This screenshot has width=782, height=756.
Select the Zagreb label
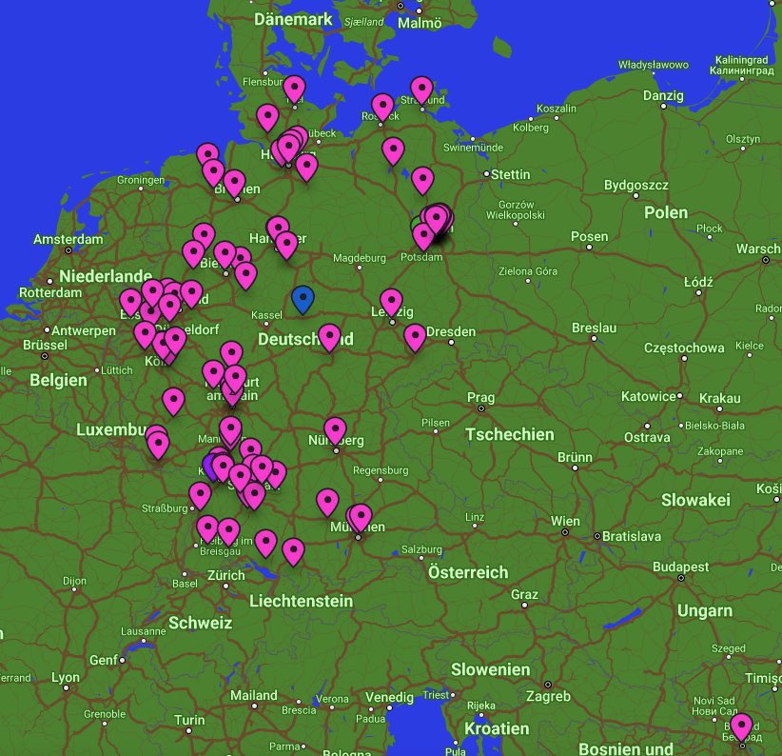pyautogui.click(x=548, y=696)
